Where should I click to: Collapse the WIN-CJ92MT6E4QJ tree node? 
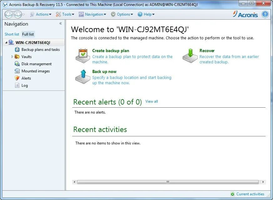point(6,42)
